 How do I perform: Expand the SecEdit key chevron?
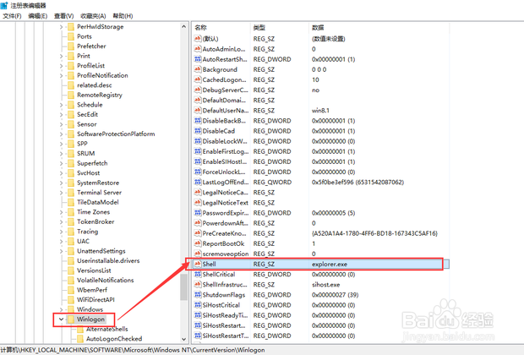[61, 115]
